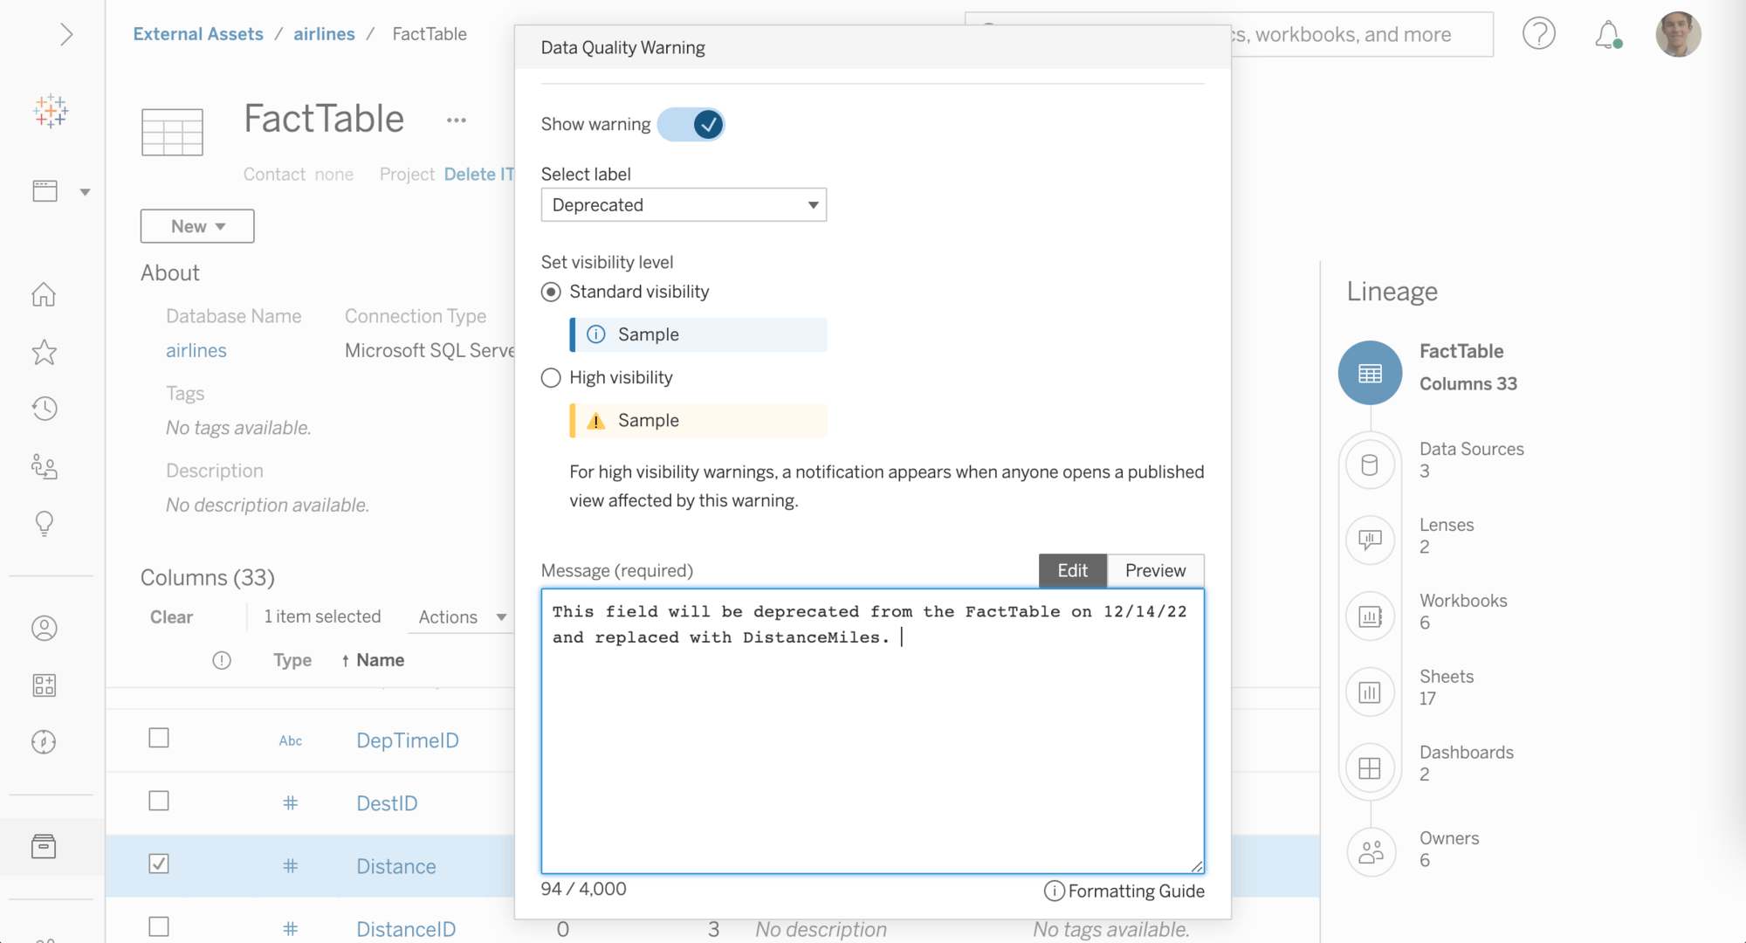
Task: Expand the Actions dropdown
Action: 460,616
